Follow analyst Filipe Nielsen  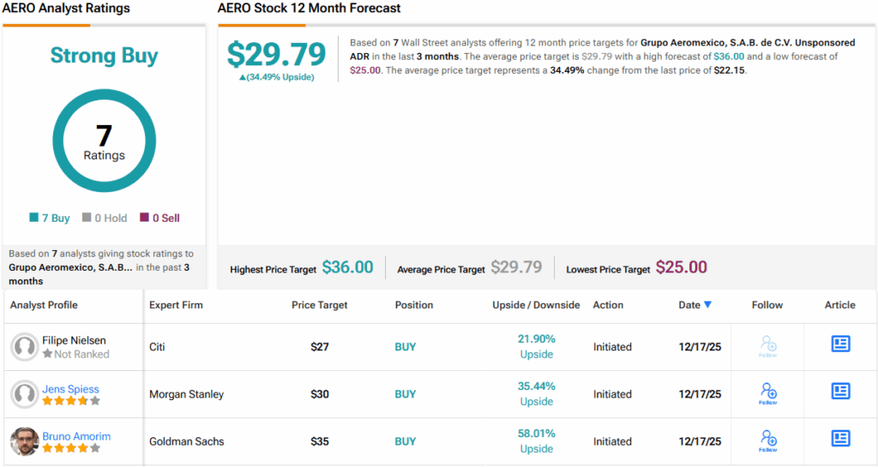[768, 346]
